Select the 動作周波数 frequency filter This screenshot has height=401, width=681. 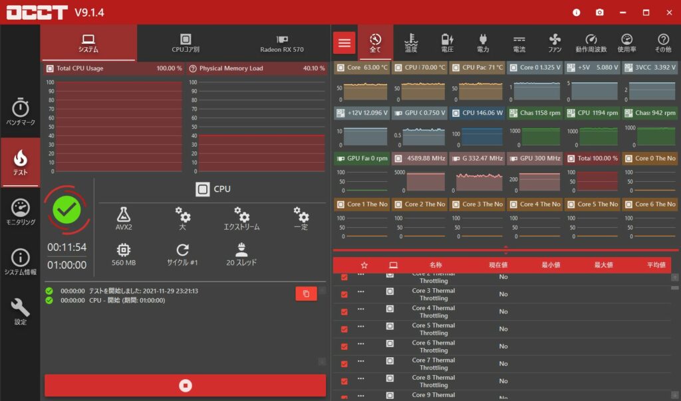point(591,42)
